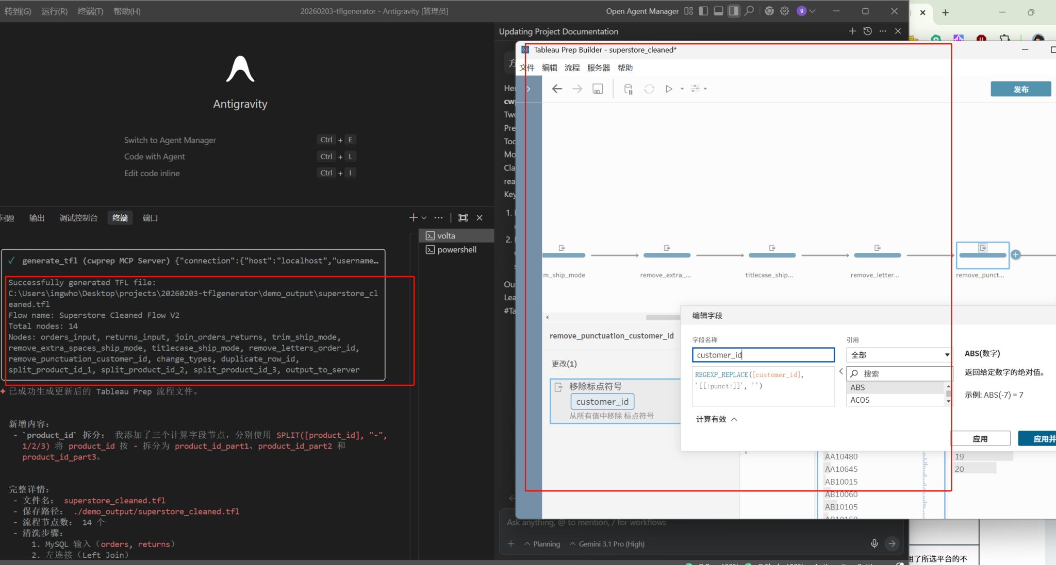This screenshot has height=565, width=1056.
Task: Toggle the Antigravity secondary side bar
Action: tap(733, 11)
